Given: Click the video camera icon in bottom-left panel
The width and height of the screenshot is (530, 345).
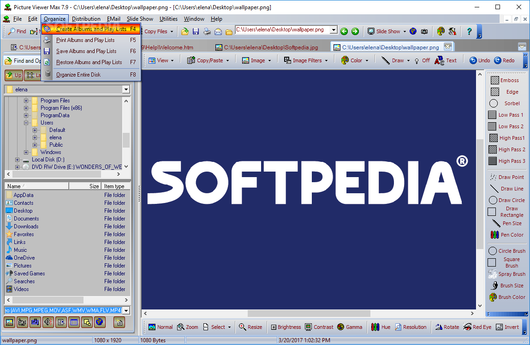Looking at the screenshot, I should tap(22, 322).
